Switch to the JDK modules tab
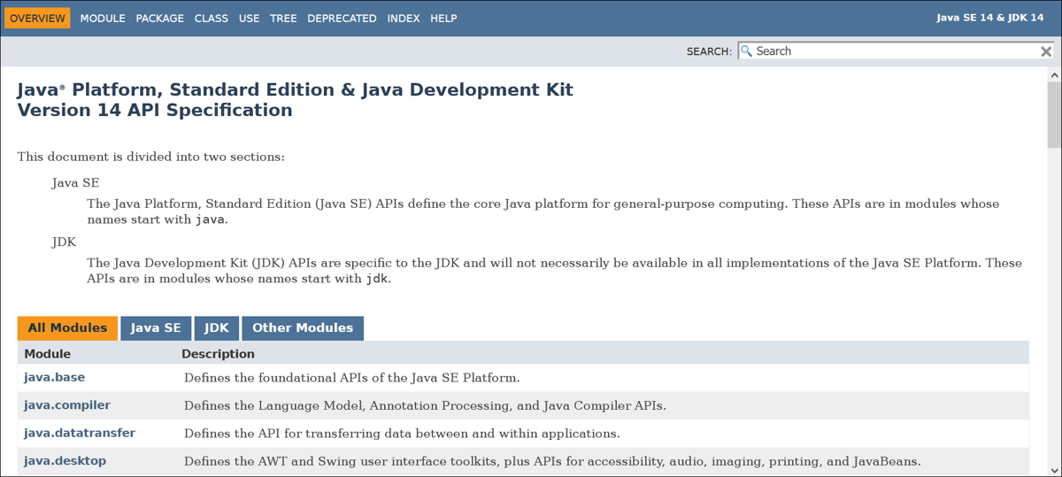The image size is (1062, 477). (217, 327)
